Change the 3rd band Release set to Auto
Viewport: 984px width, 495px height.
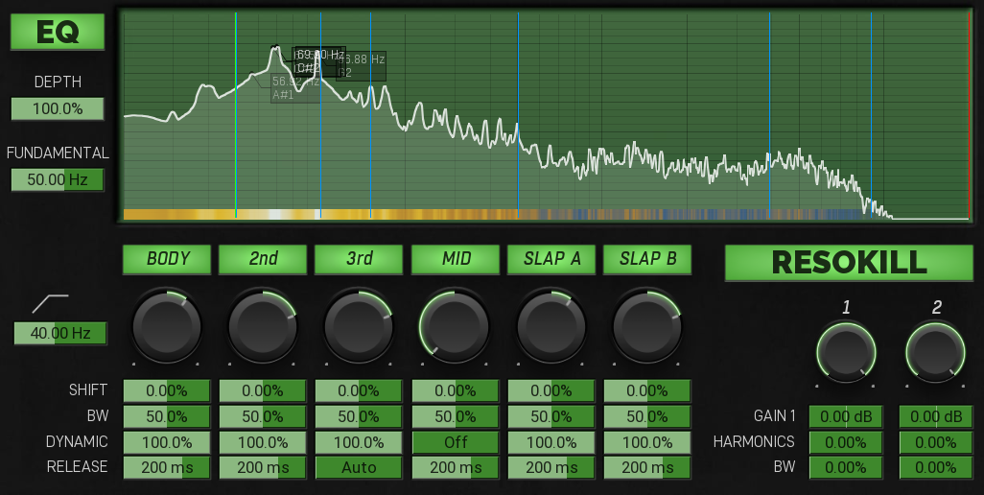click(359, 467)
